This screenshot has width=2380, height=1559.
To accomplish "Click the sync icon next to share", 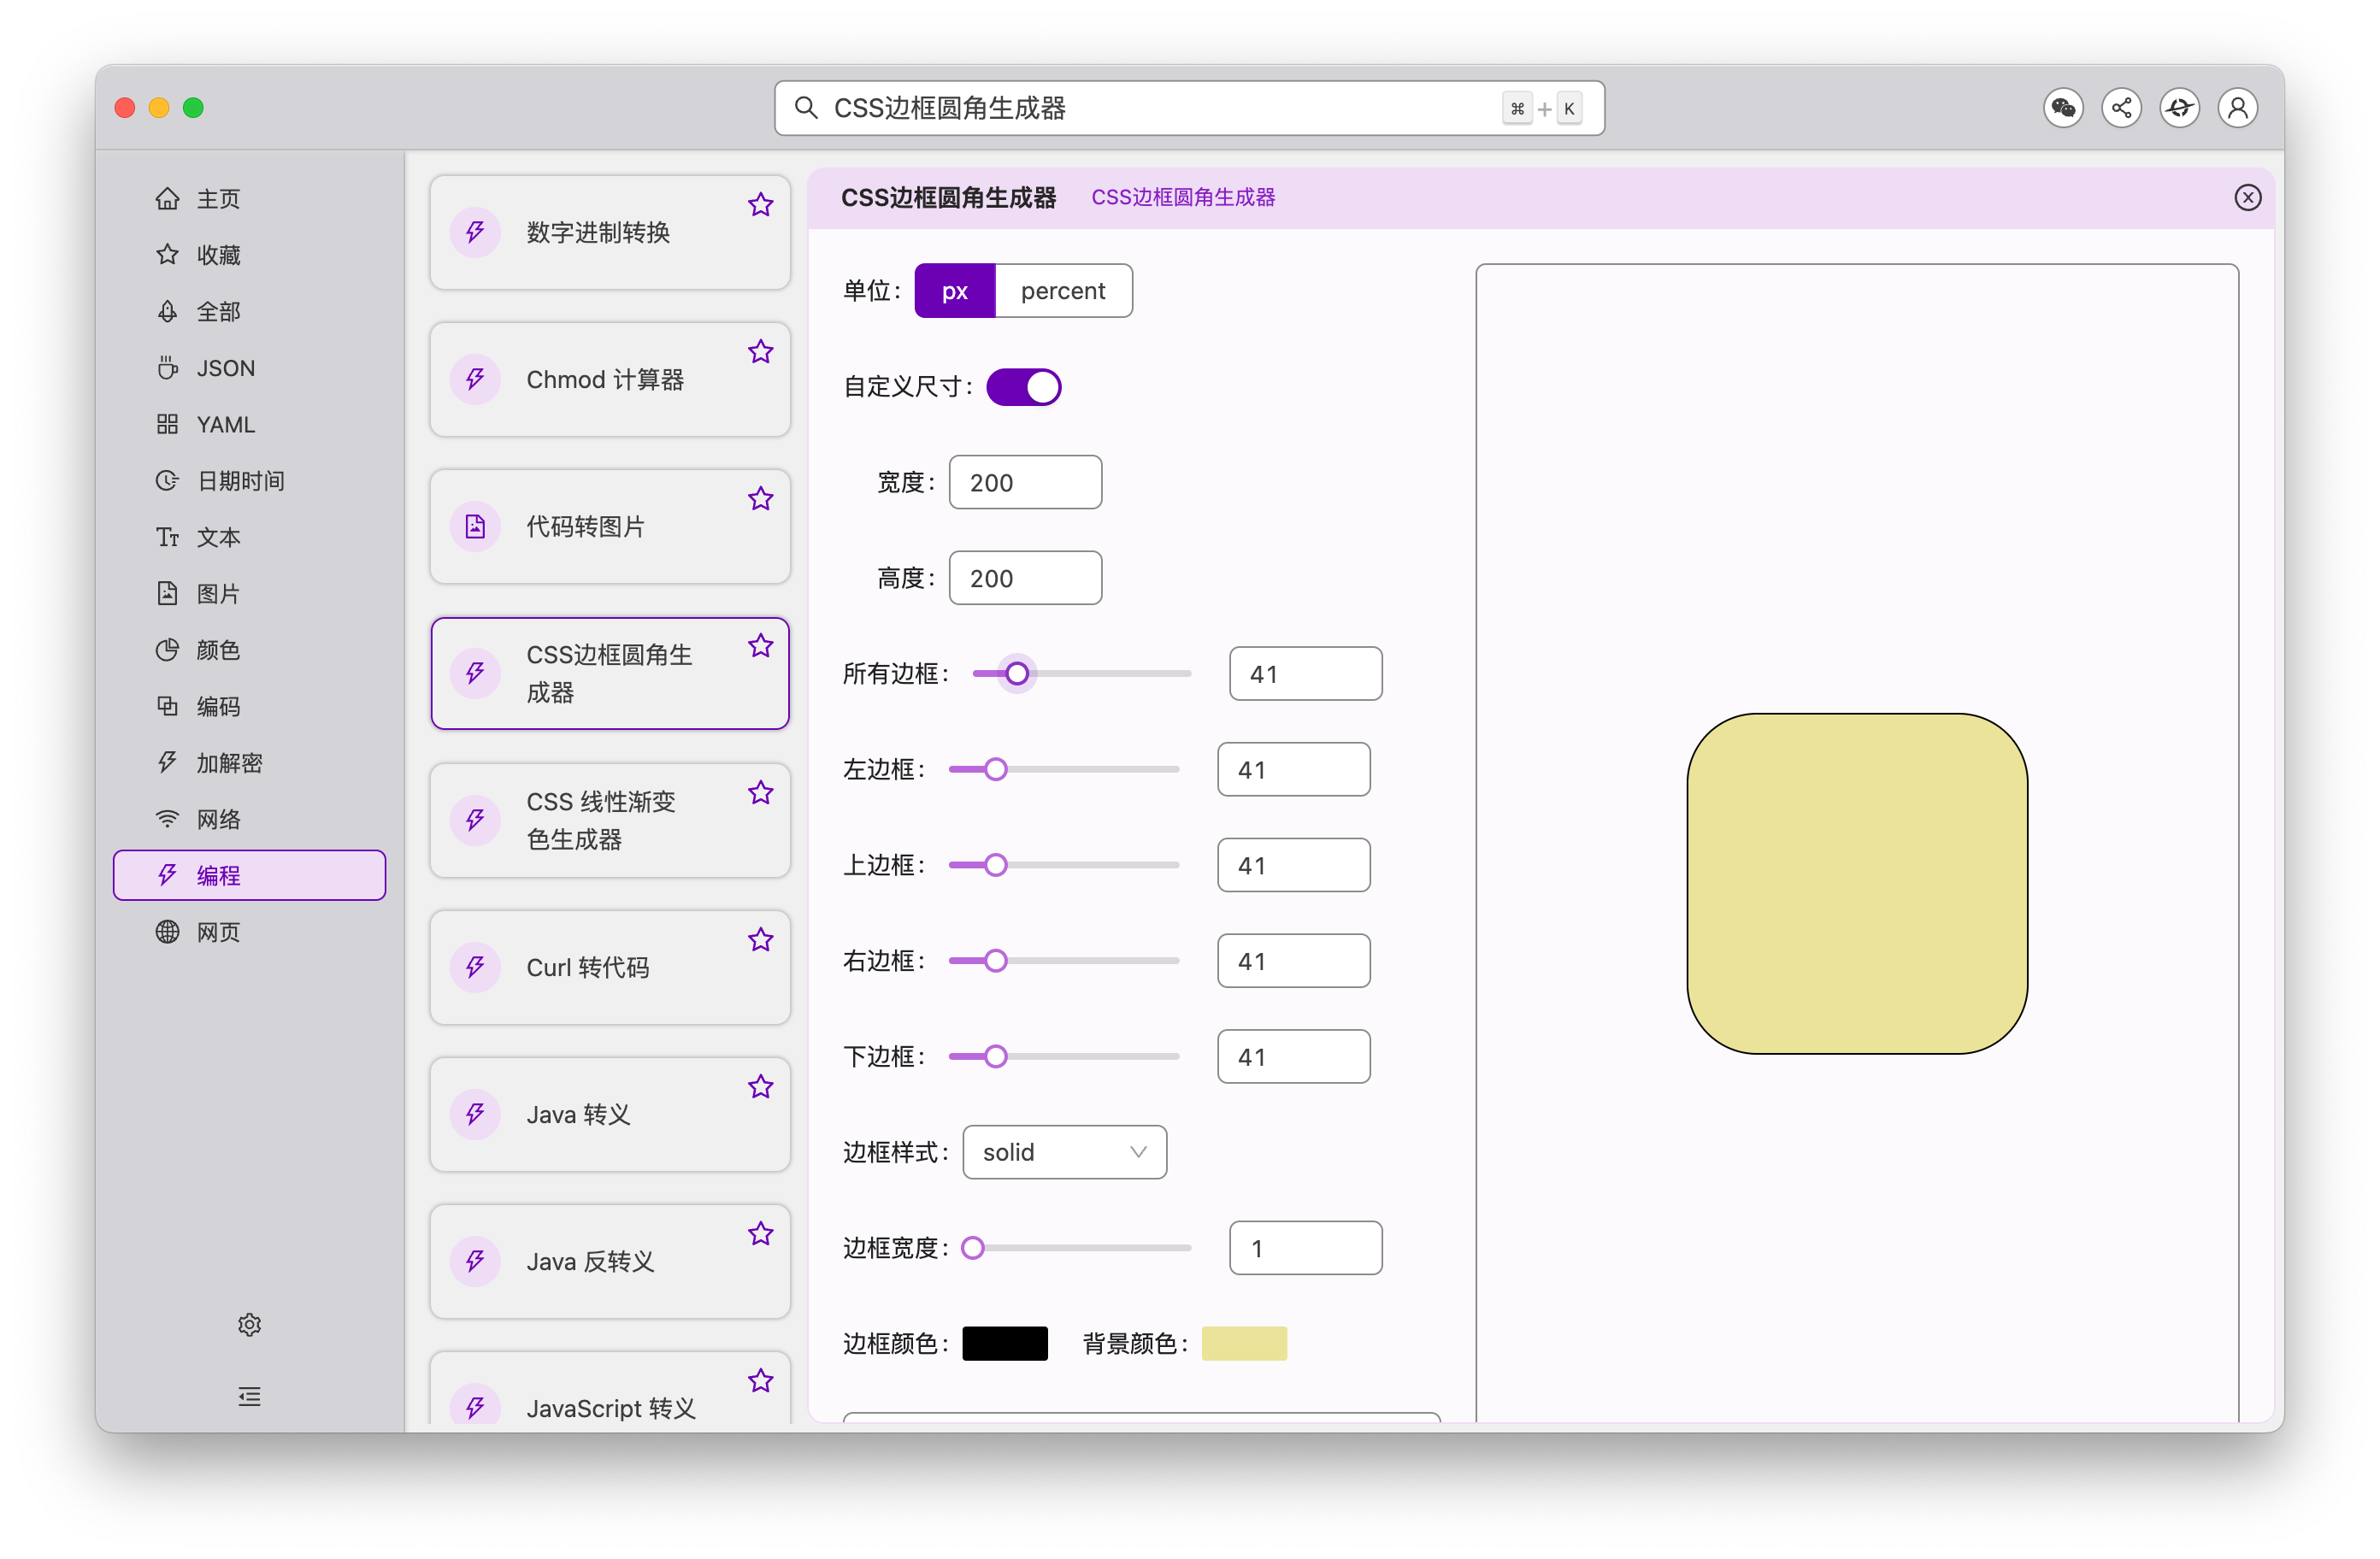I will pos(2179,108).
